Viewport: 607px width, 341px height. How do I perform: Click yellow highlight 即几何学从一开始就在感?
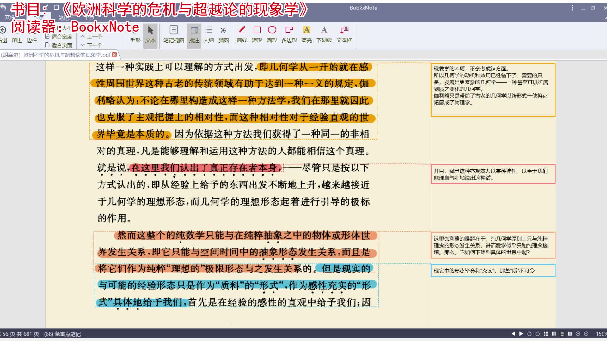314,67
